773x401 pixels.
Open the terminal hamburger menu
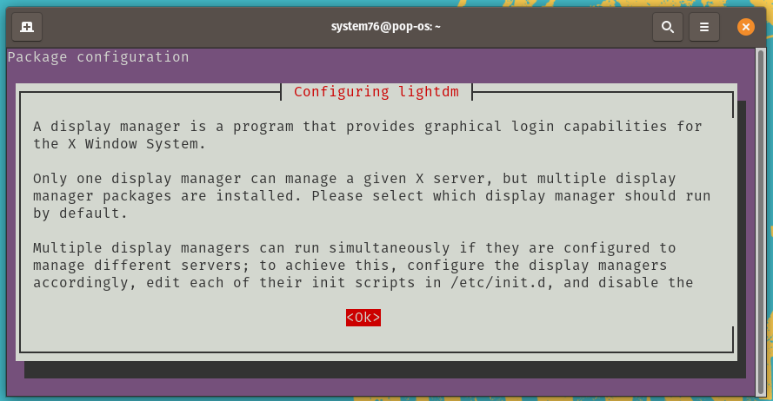704,27
